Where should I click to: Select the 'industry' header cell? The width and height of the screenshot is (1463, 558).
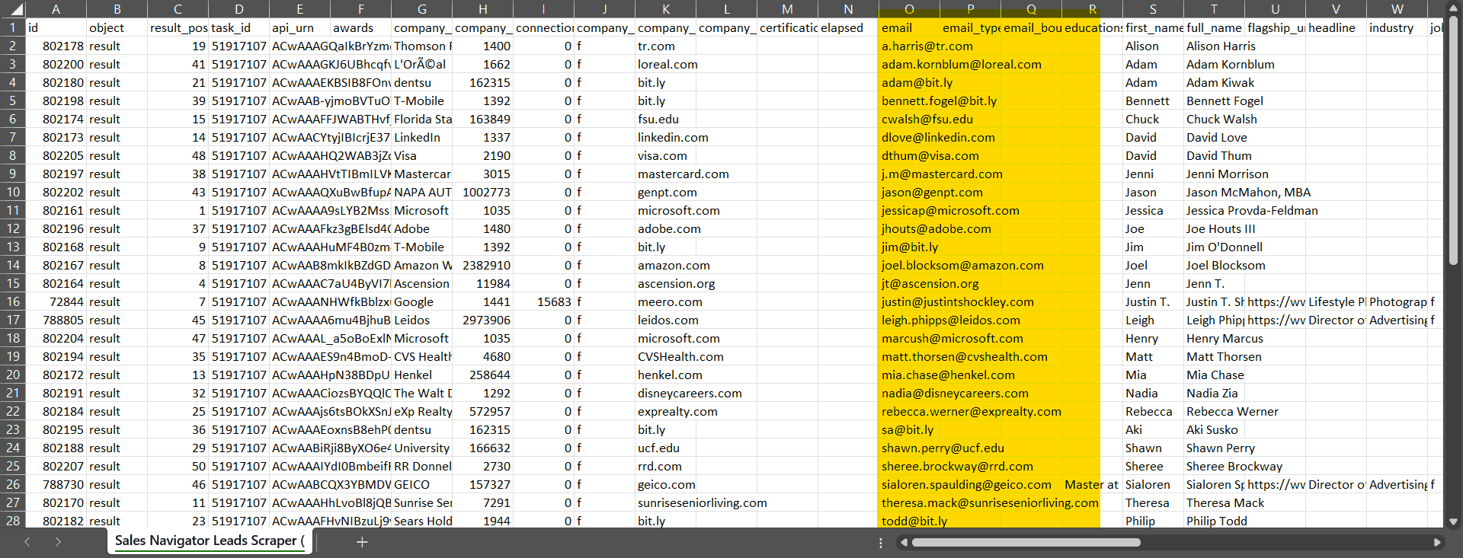coord(1397,27)
